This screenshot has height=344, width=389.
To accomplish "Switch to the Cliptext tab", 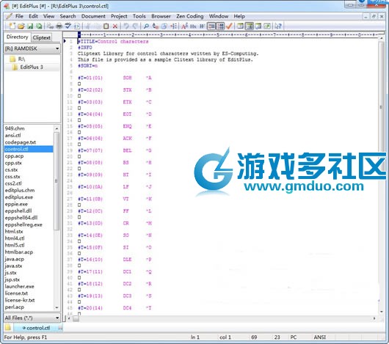I will tap(41, 37).
